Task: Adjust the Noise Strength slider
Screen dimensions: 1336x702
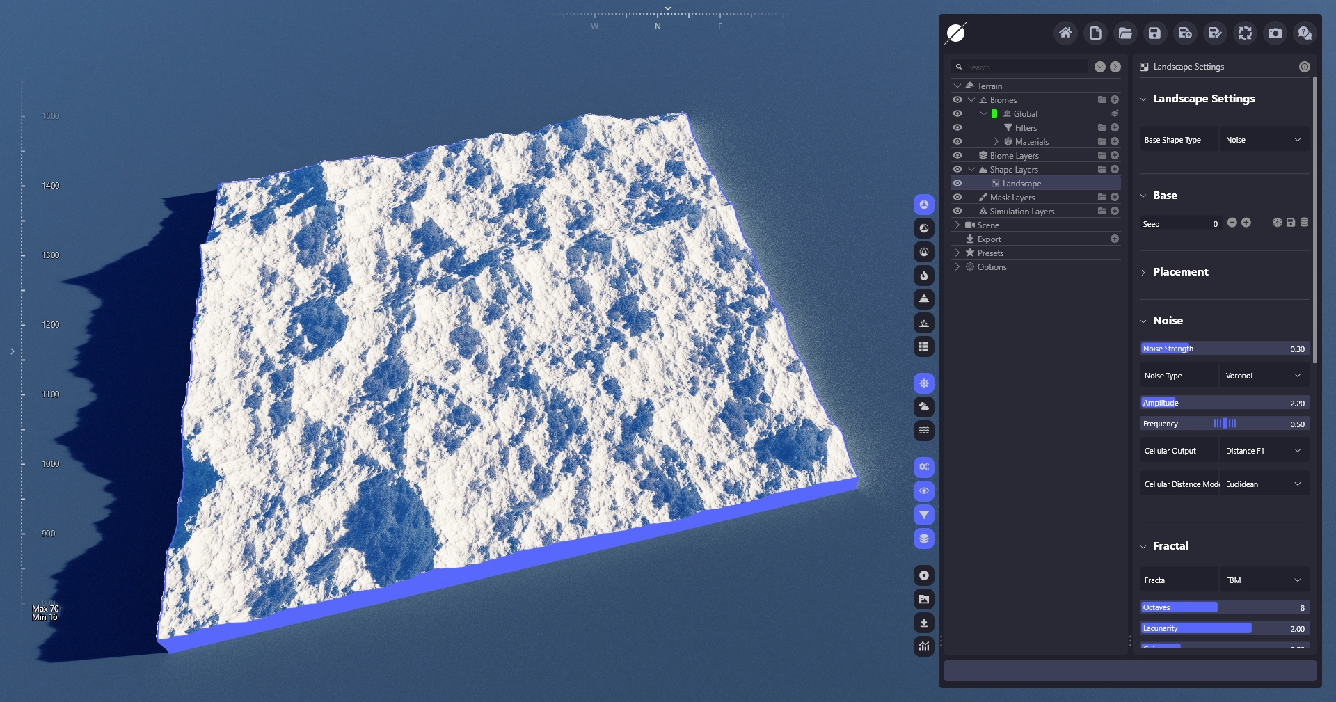Action: point(1225,349)
